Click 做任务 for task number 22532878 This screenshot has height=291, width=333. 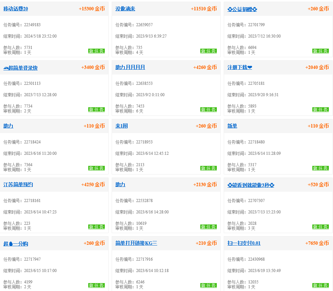coord(209,227)
